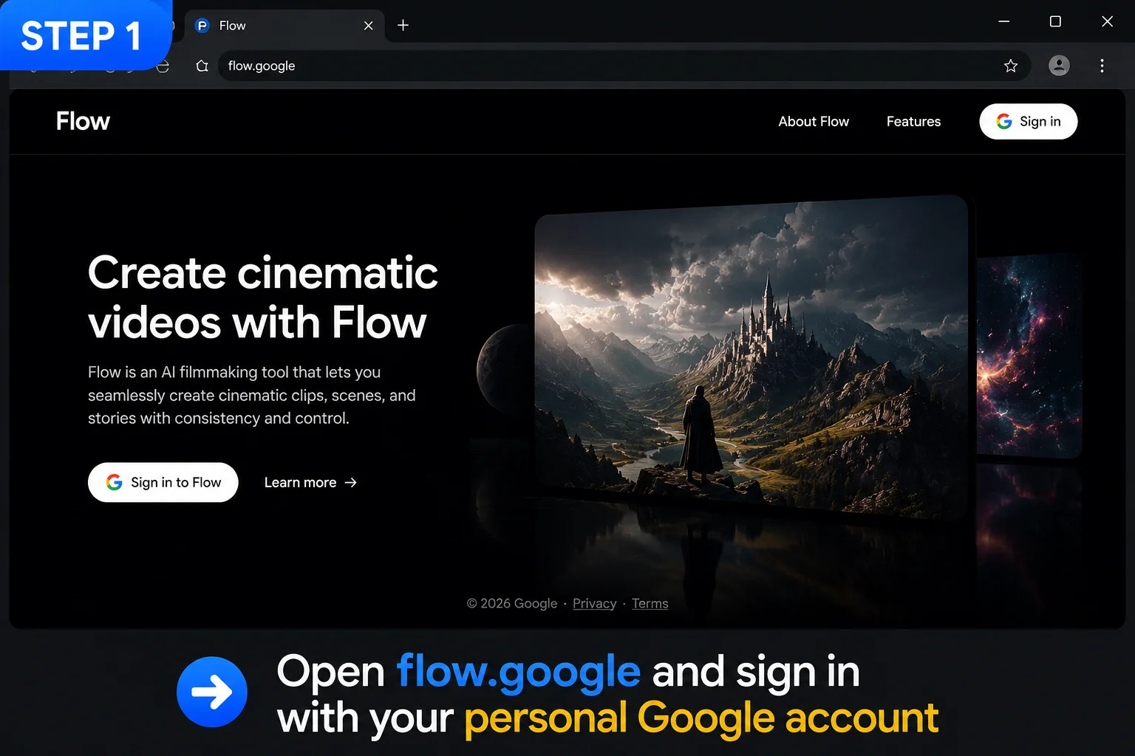
Task: Click the Flow logo in header
Action: (x=83, y=121)
